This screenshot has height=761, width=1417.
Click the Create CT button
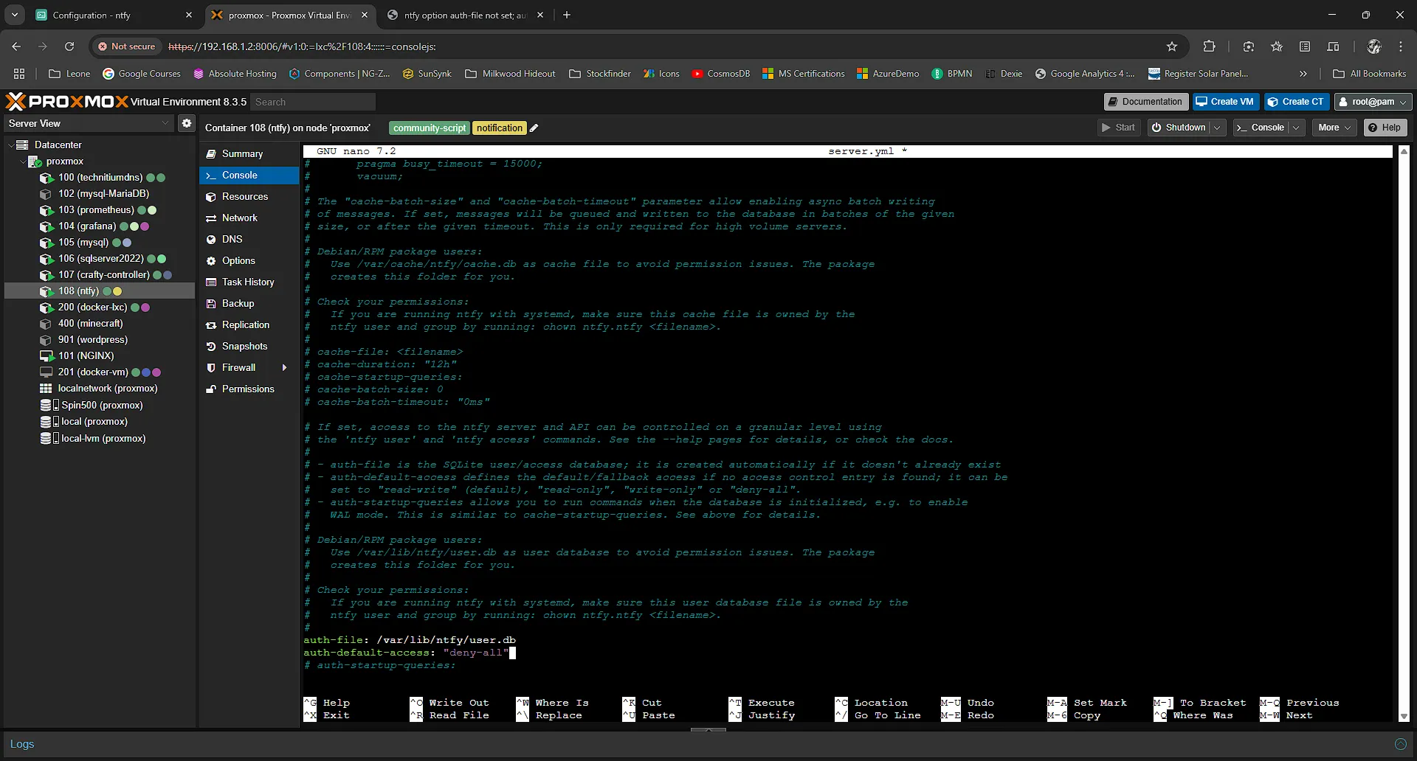click(x=1297, y=102)
